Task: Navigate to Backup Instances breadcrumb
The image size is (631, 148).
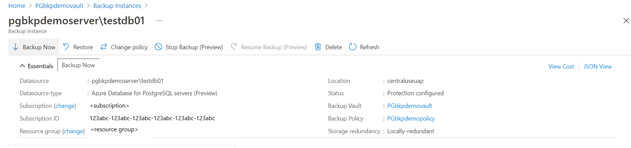Action: (117, 6)
